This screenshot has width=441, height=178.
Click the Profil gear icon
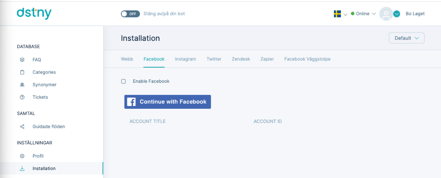tap(22, 156)
